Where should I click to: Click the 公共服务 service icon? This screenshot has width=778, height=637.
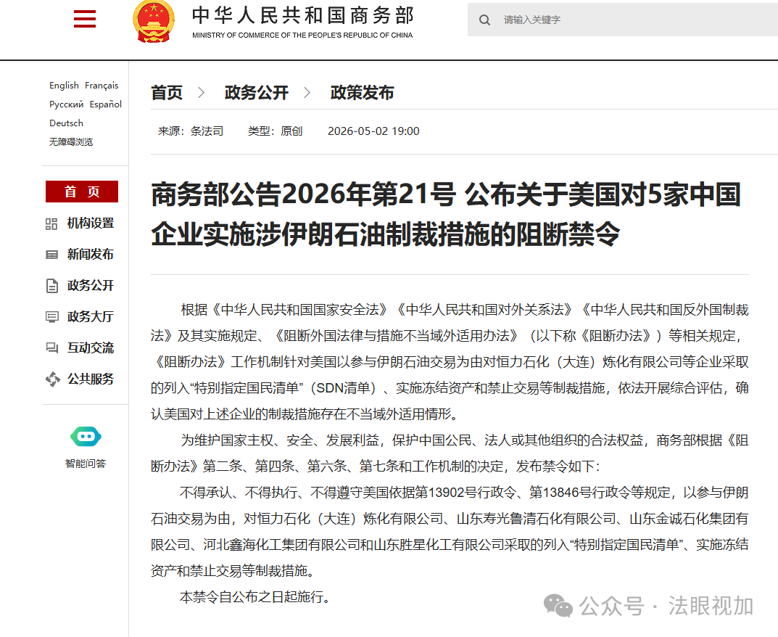tap(53, 379)
